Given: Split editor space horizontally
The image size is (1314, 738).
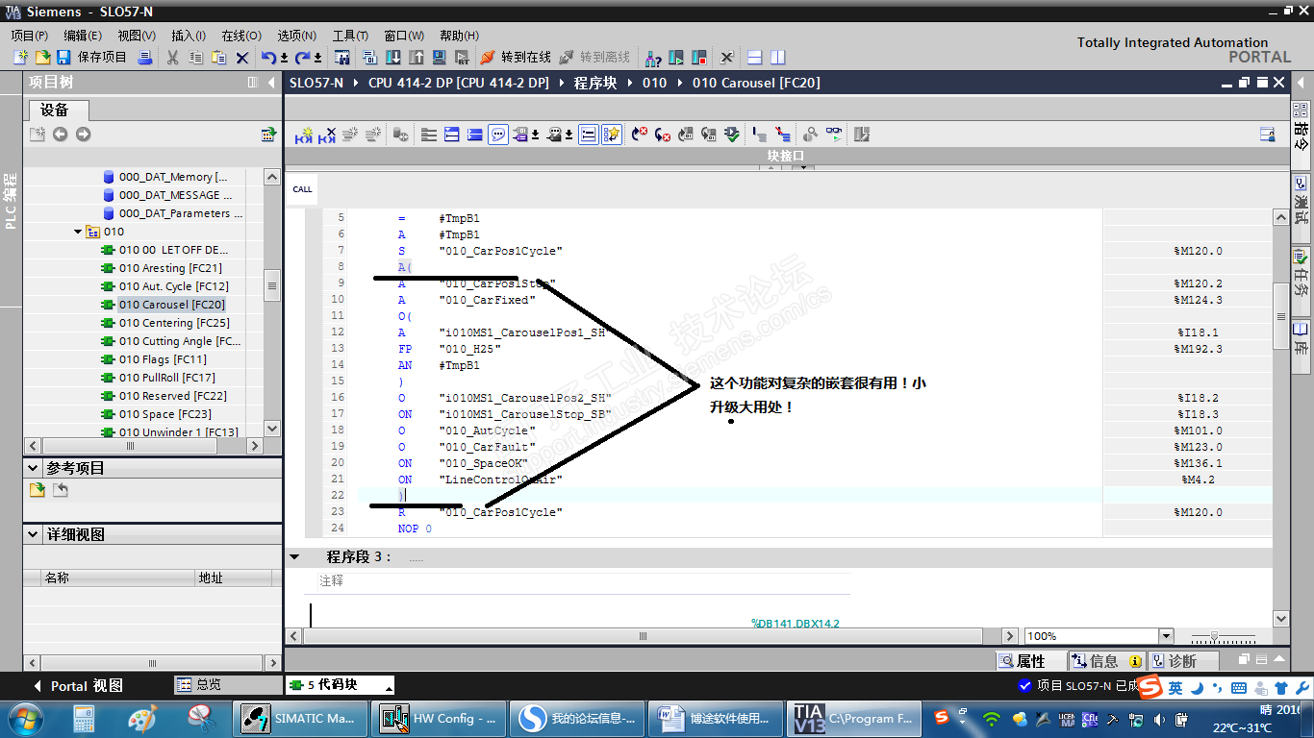Looking at the screenshot, I should point(755,58).
